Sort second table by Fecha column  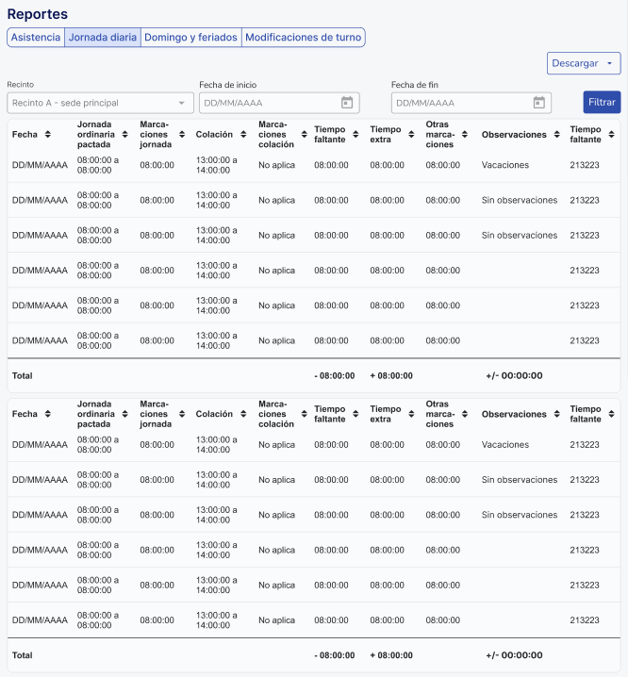click(47, 415)
